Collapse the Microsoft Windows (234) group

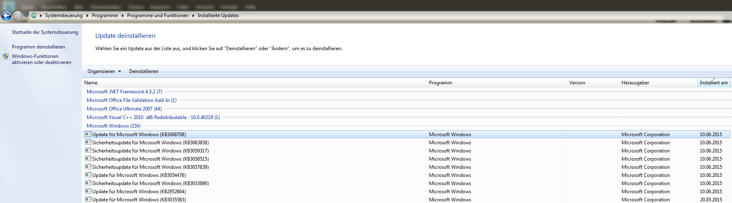pyautogui.click(x=114, y=126)
